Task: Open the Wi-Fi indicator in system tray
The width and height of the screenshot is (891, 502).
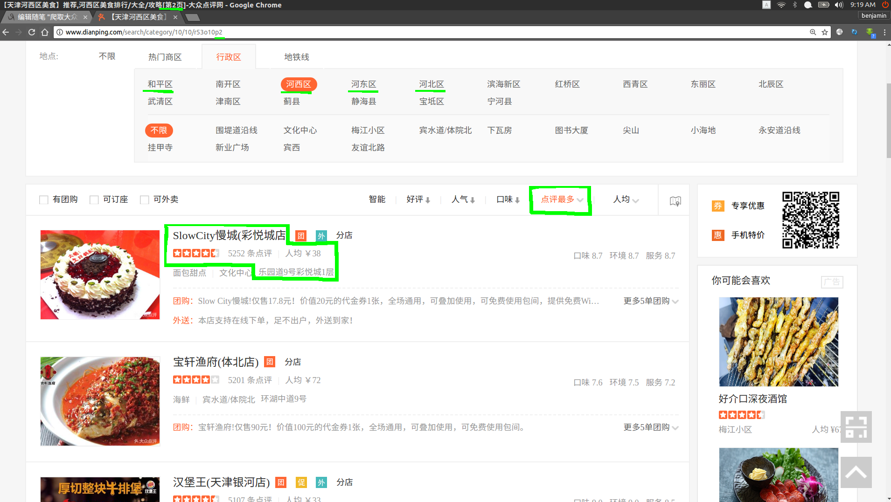Action: click(781, 5)
